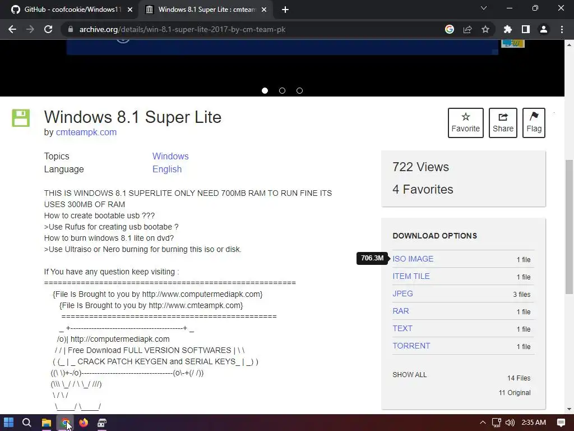This screenshot has width=574, height=431.
Task: Open the JPEG download option
Action: 402,294
